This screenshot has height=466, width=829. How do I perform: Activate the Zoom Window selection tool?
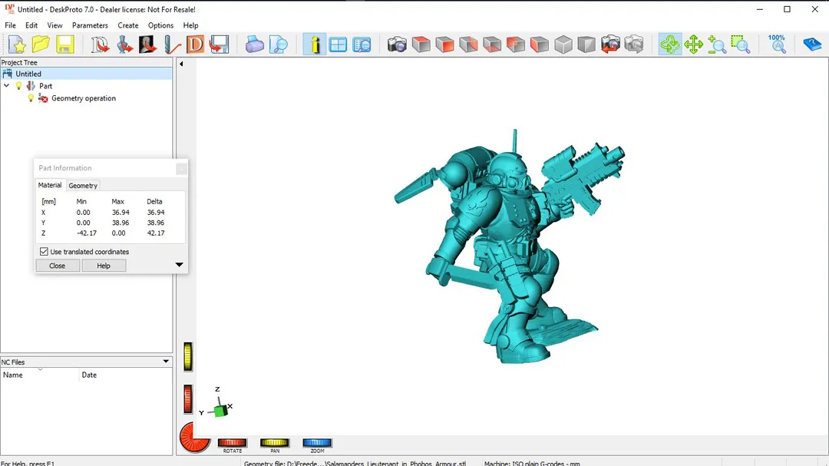pyautogui.click(x=741, y=45)
